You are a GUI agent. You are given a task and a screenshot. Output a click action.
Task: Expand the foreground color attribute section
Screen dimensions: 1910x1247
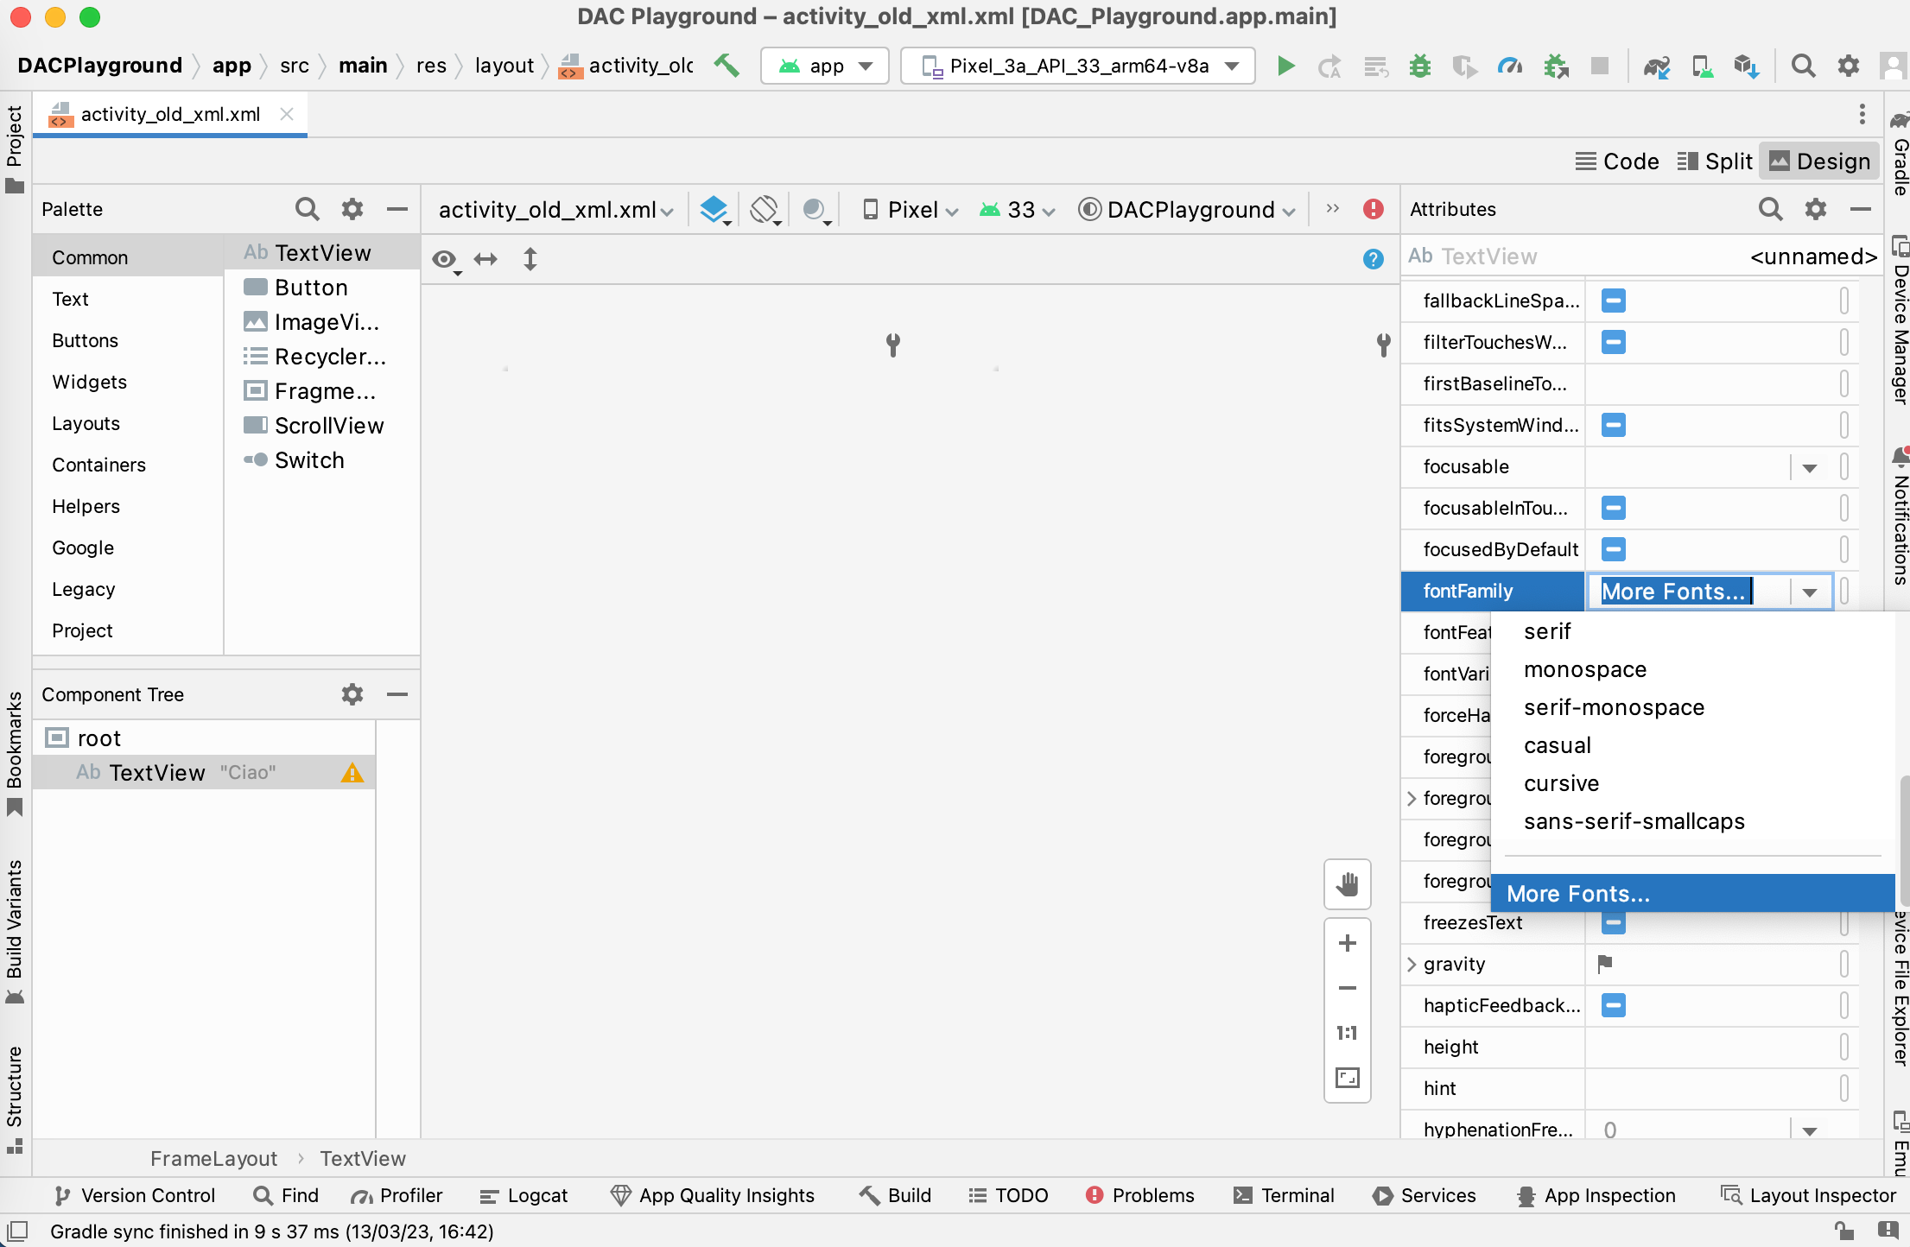click(x=1416, y=799)
